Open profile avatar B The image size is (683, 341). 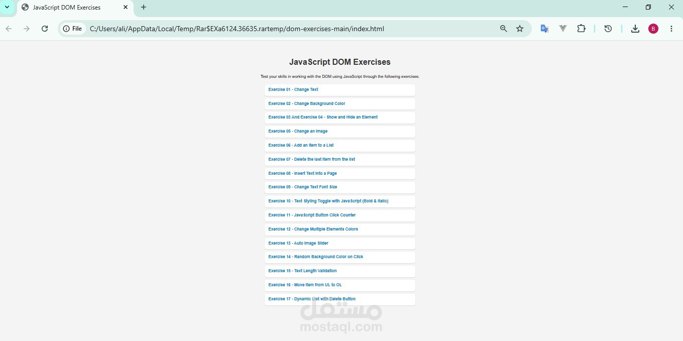(653, 29)
